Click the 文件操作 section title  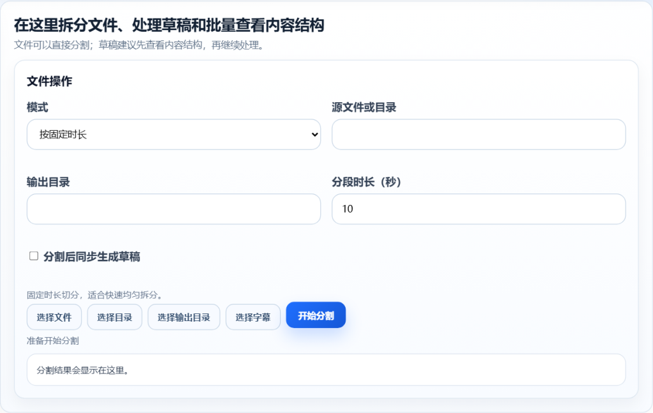pyautogui.click(x=49, y=81)
